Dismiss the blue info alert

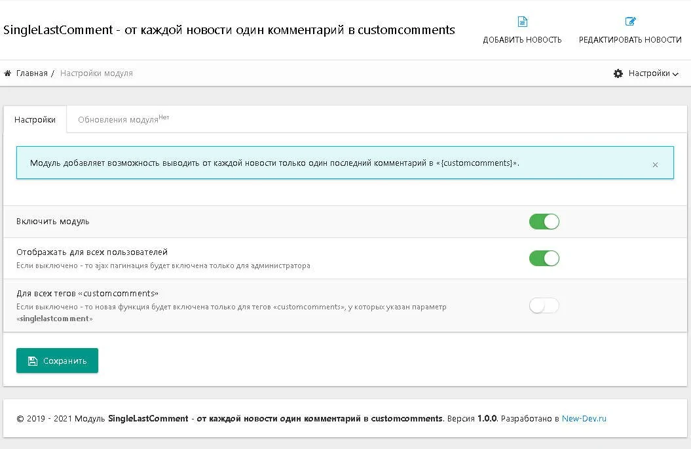(655, 165)
